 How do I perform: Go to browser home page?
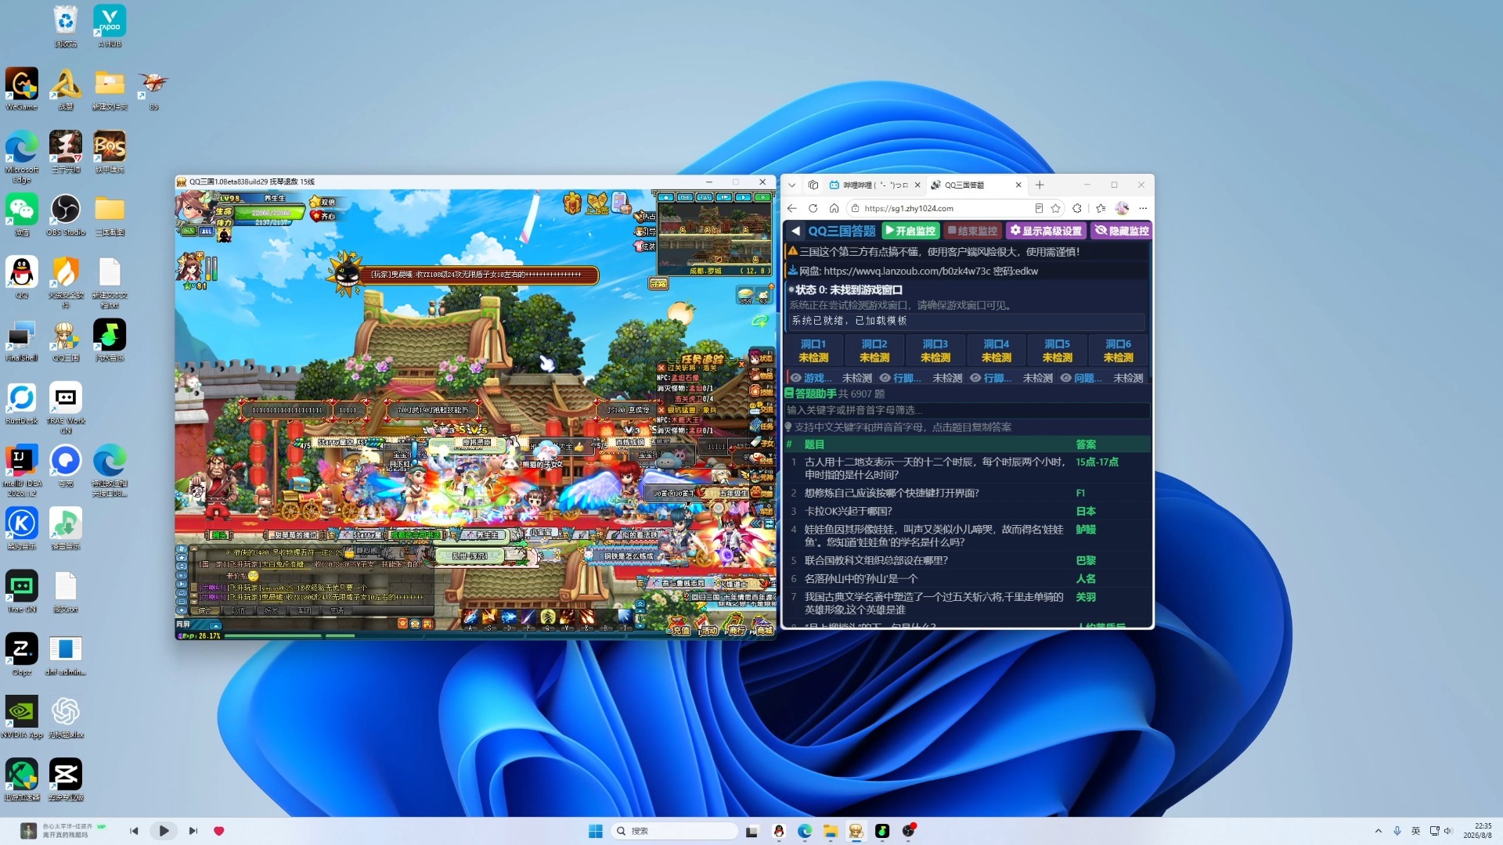[834, 208]
